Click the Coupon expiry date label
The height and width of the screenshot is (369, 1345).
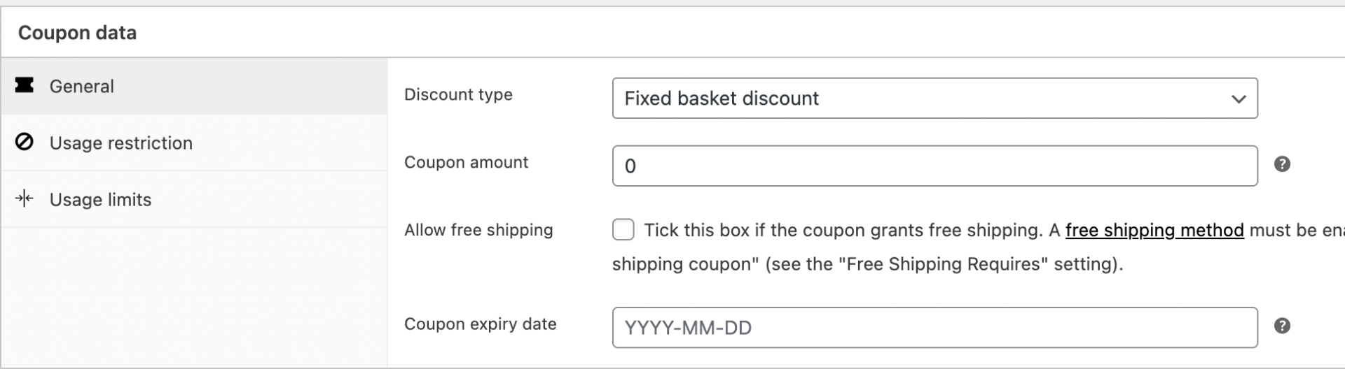click(x=480, y=324)
